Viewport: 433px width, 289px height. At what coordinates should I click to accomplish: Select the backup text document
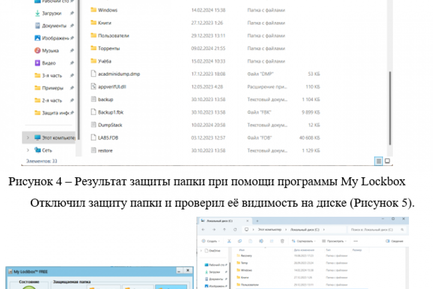pyautogui.click(x=102, y=99)
